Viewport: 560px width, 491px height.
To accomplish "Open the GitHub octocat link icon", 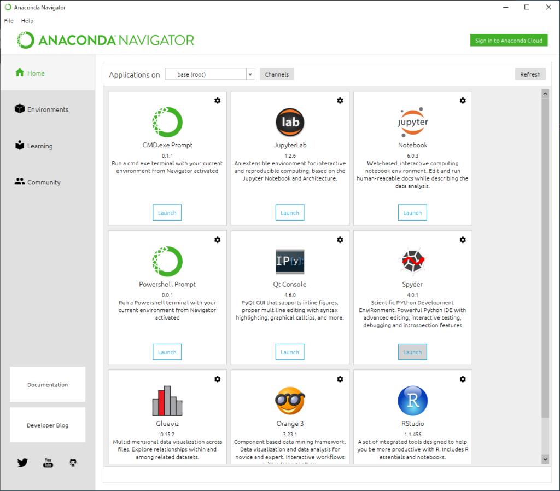I will (x=73, y=463).
